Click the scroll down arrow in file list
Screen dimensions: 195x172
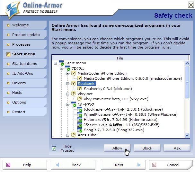[x=187, y=135]
